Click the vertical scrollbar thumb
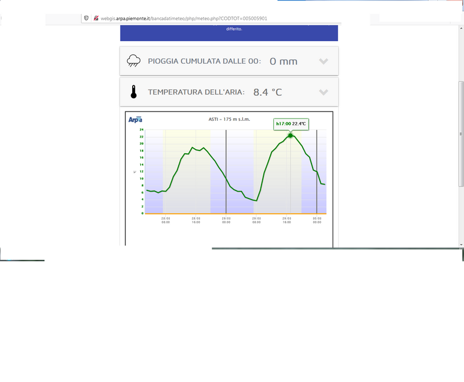This screenshot has width=464, height=382. pyautogui.click(x=461, y=134)
